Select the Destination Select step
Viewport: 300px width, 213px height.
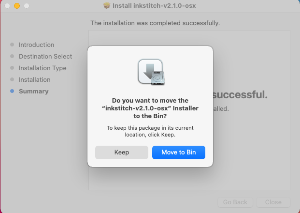click(x=45, y=56)
